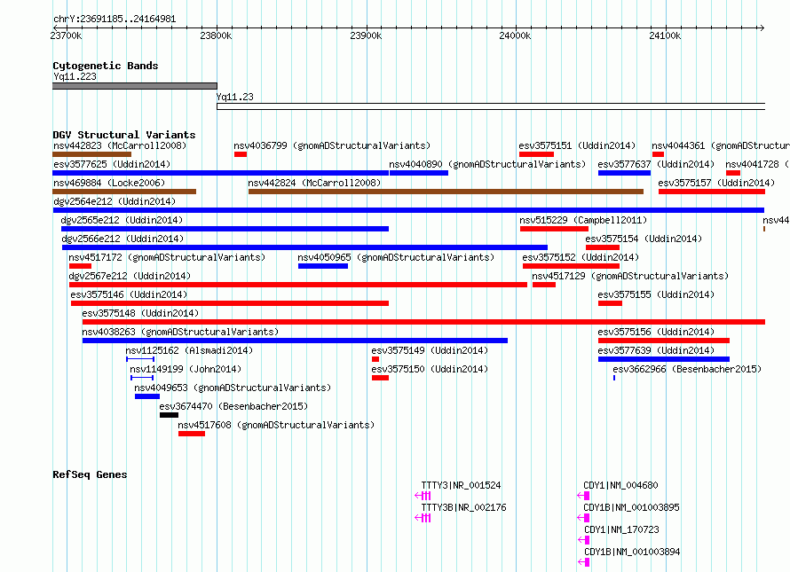Select the nsv1149199 variant bracket glyph
This screenshot has height=572, width=790.
tap(142, 378)
